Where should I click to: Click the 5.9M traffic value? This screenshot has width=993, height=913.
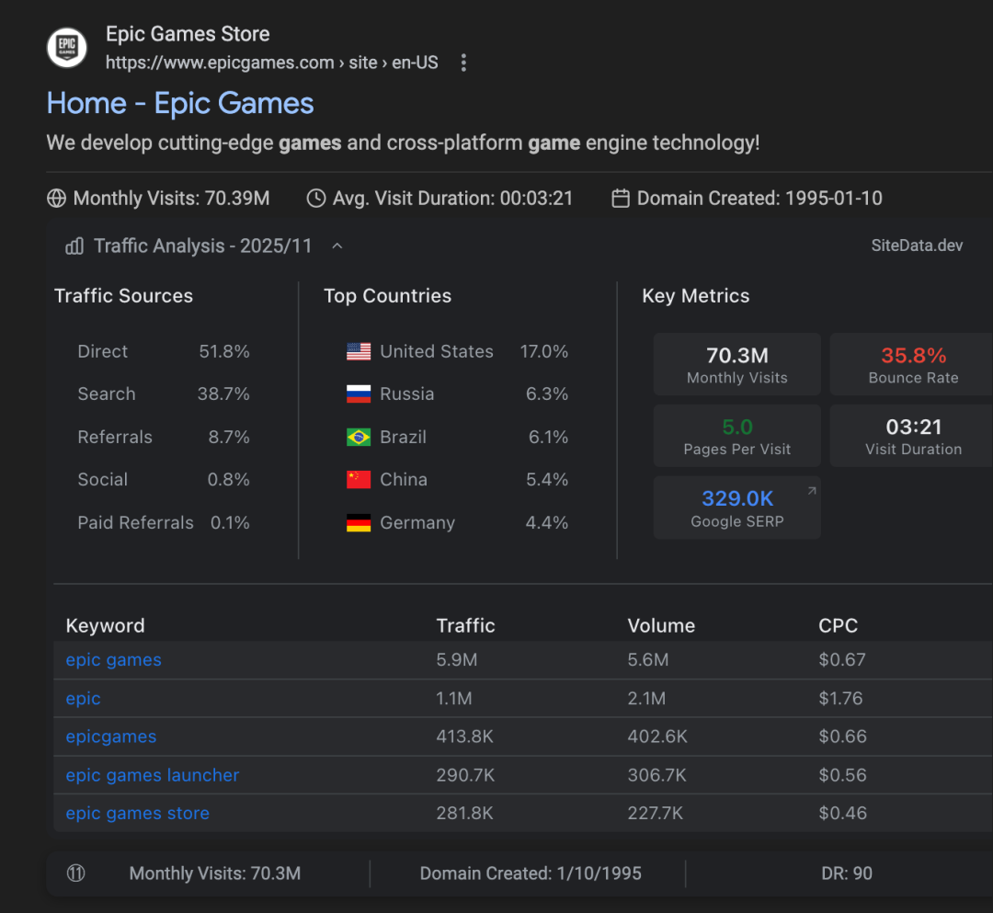pos(457,660)
